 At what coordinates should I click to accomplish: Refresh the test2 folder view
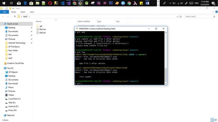pos(181,17)
